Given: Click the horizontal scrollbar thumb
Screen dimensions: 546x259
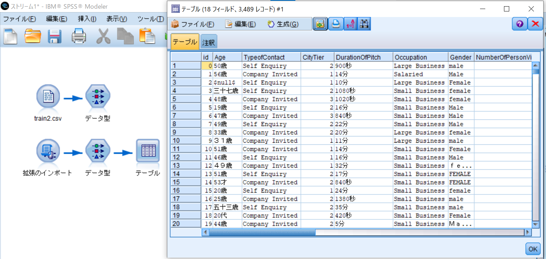Looking at the screenshot, I should [x=262, y=232].
